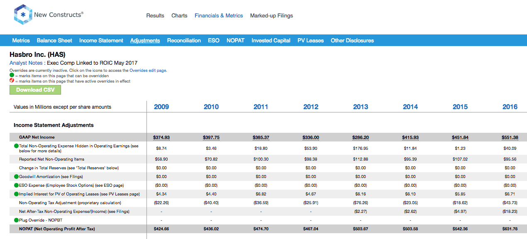This screenshot has height=239, width=527.
Task: Click the NOPAT (Net Operating Profit After Tax) row label
Action: tap(57, 229)
